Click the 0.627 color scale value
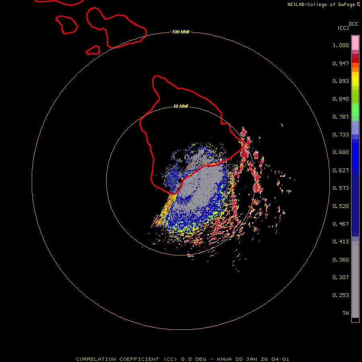 341,171
